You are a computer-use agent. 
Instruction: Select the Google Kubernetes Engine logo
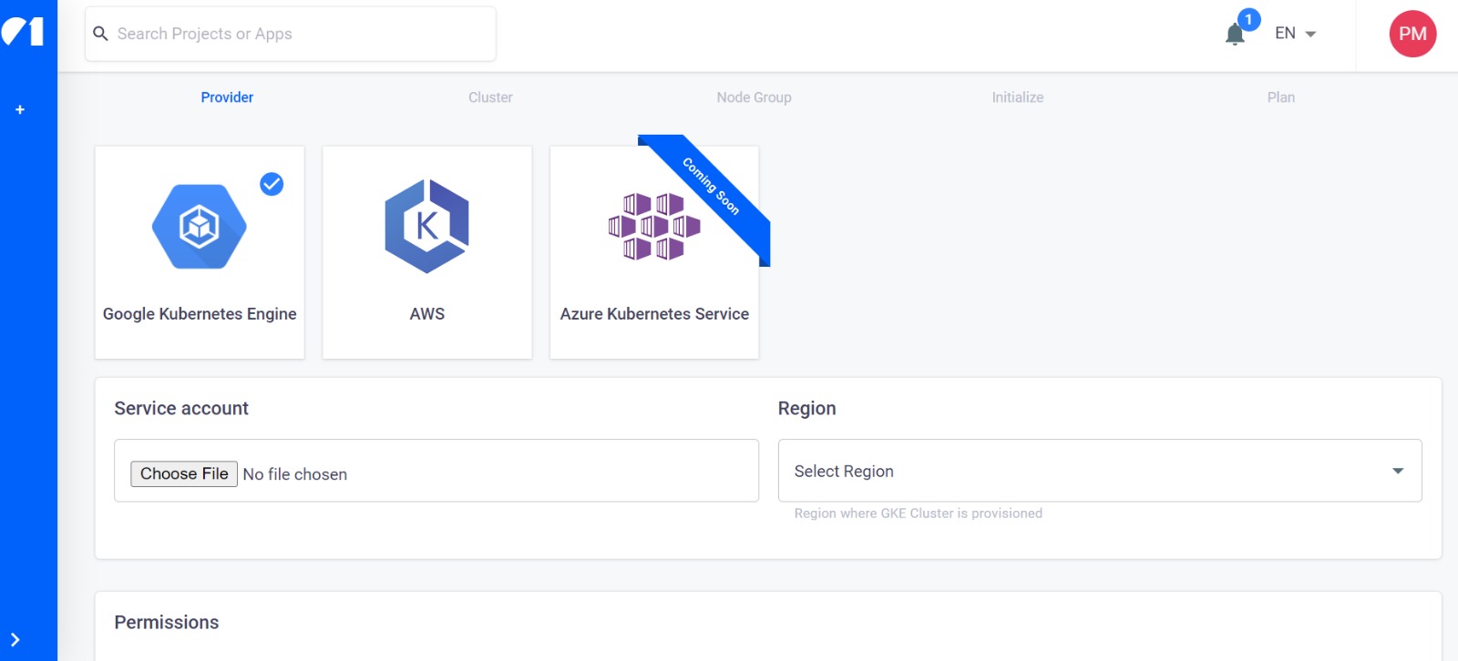200,227
